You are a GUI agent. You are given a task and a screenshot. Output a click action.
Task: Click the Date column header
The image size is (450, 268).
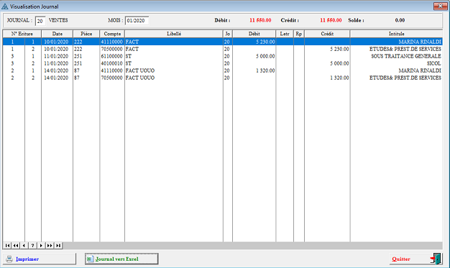click(57, 34)
